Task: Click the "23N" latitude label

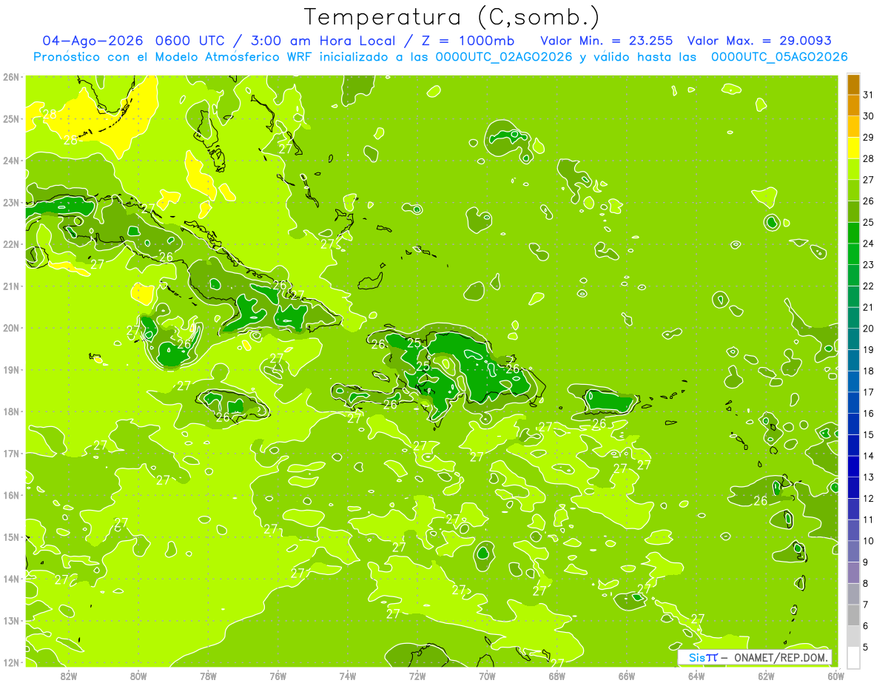Action: (10, 203)
